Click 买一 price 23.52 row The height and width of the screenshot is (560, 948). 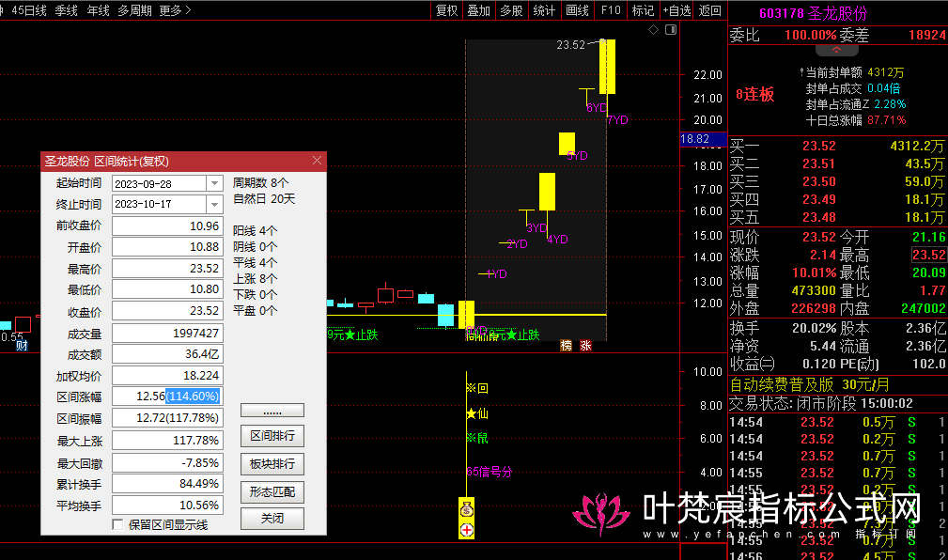point(837,146)
